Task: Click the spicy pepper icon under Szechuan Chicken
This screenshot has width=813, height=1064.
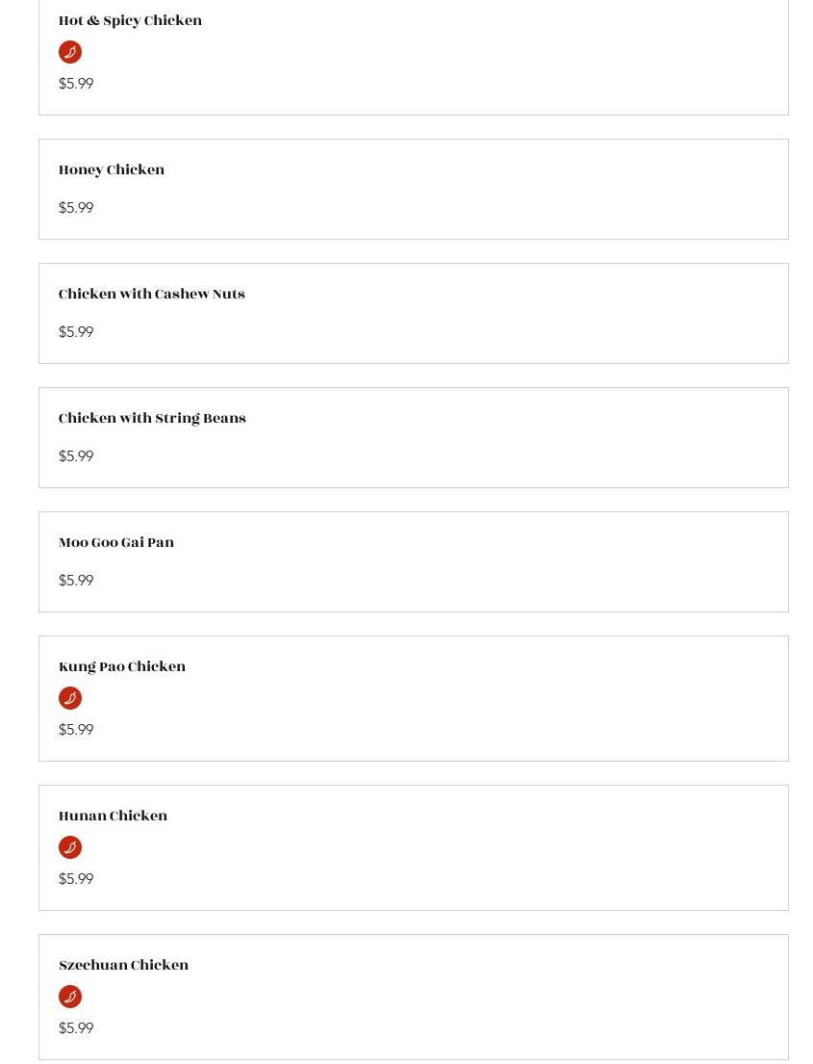Action: point(70,997)
